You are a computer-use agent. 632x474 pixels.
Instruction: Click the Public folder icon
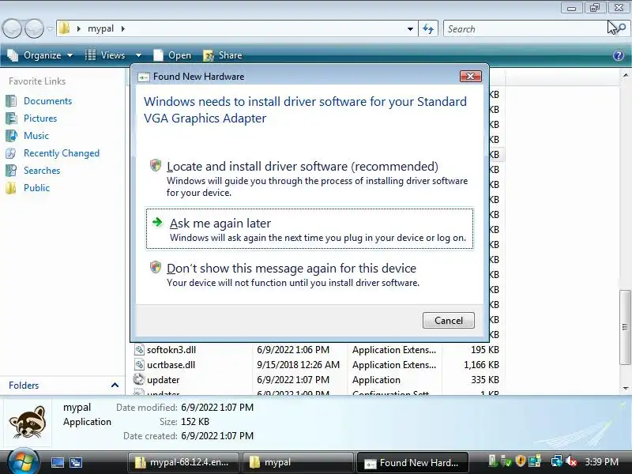(11, 188)
